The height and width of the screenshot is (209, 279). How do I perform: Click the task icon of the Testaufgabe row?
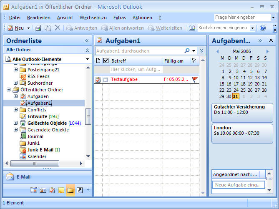pos(98,80)
